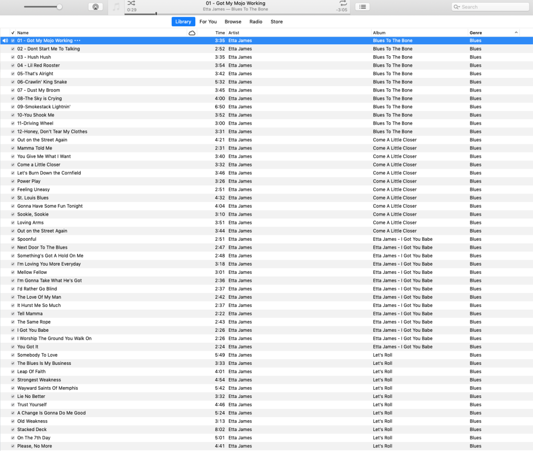Click the Genre column sort chevron

pyautogui.click(x=516, y=33)
